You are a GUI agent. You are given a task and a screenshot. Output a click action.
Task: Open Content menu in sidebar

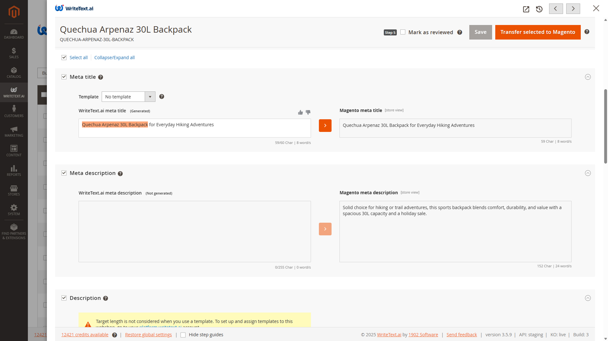click(14, 151)
